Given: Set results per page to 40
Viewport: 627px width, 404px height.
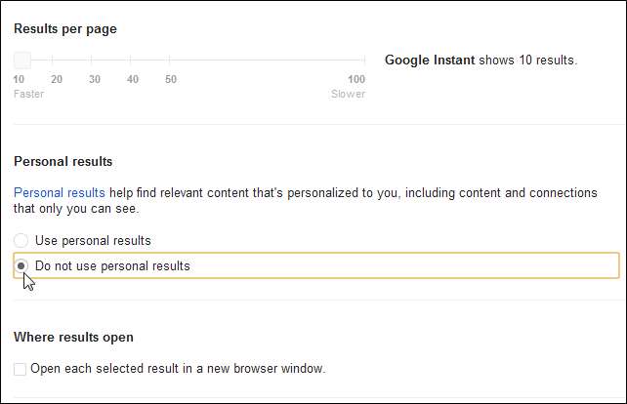Looking at the screenshot, I should [x=133, y=61].
